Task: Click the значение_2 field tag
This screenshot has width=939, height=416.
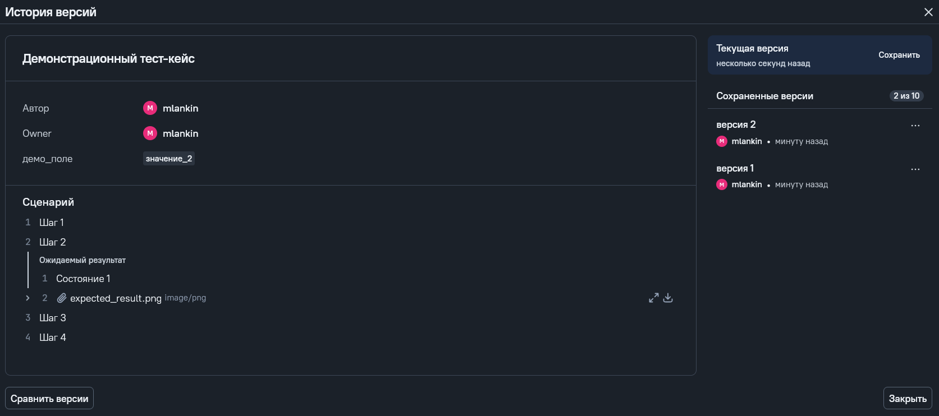Action: click(169, 159)
